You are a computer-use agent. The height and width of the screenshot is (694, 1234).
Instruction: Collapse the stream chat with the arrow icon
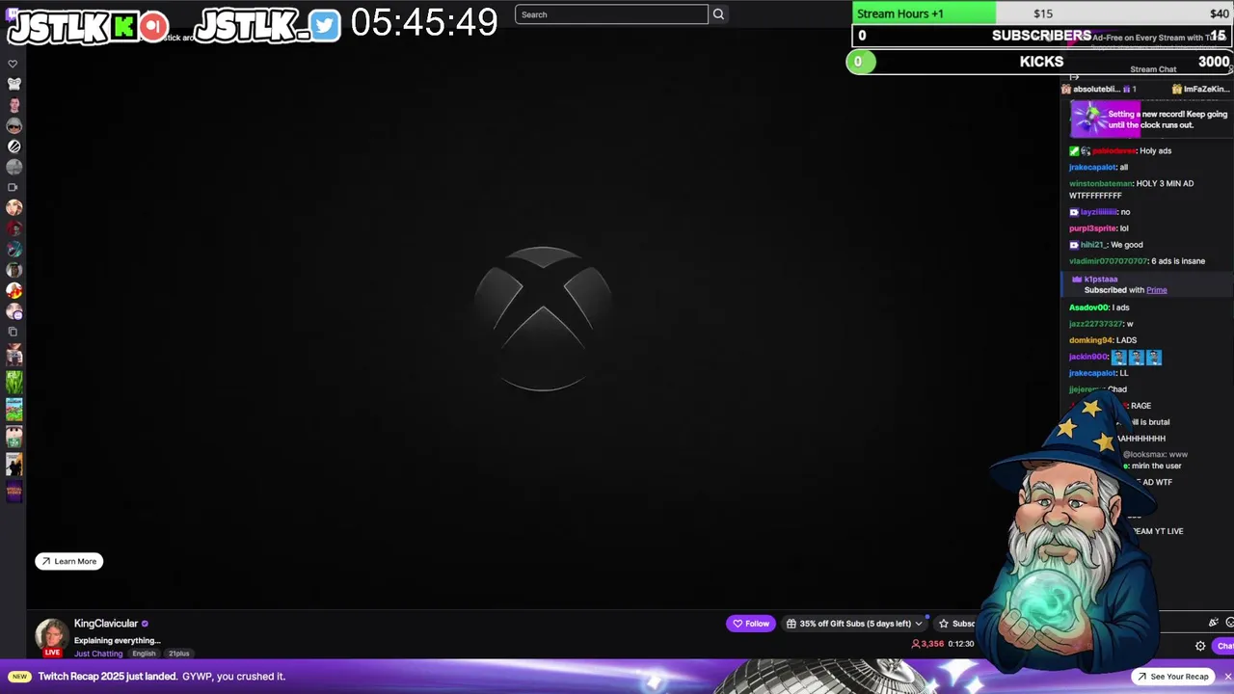click(1075, 77)
